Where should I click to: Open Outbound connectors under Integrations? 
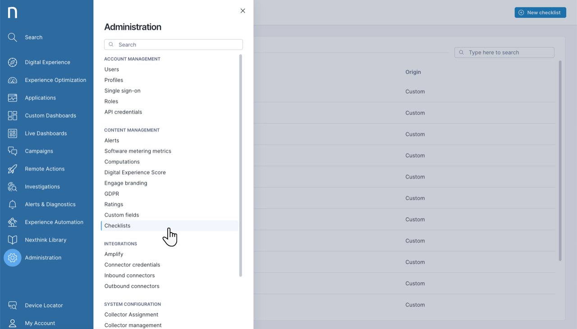point(132,286)
